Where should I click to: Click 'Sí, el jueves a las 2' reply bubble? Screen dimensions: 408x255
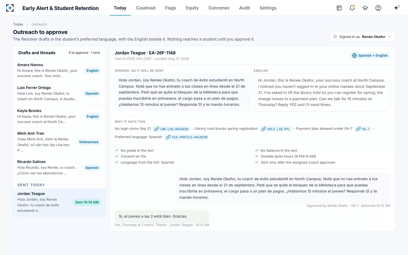162,216
